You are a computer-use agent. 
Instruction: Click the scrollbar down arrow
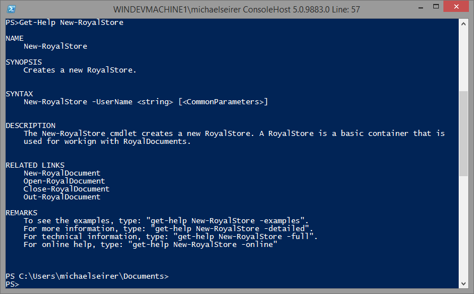click(x=464, y=284)
